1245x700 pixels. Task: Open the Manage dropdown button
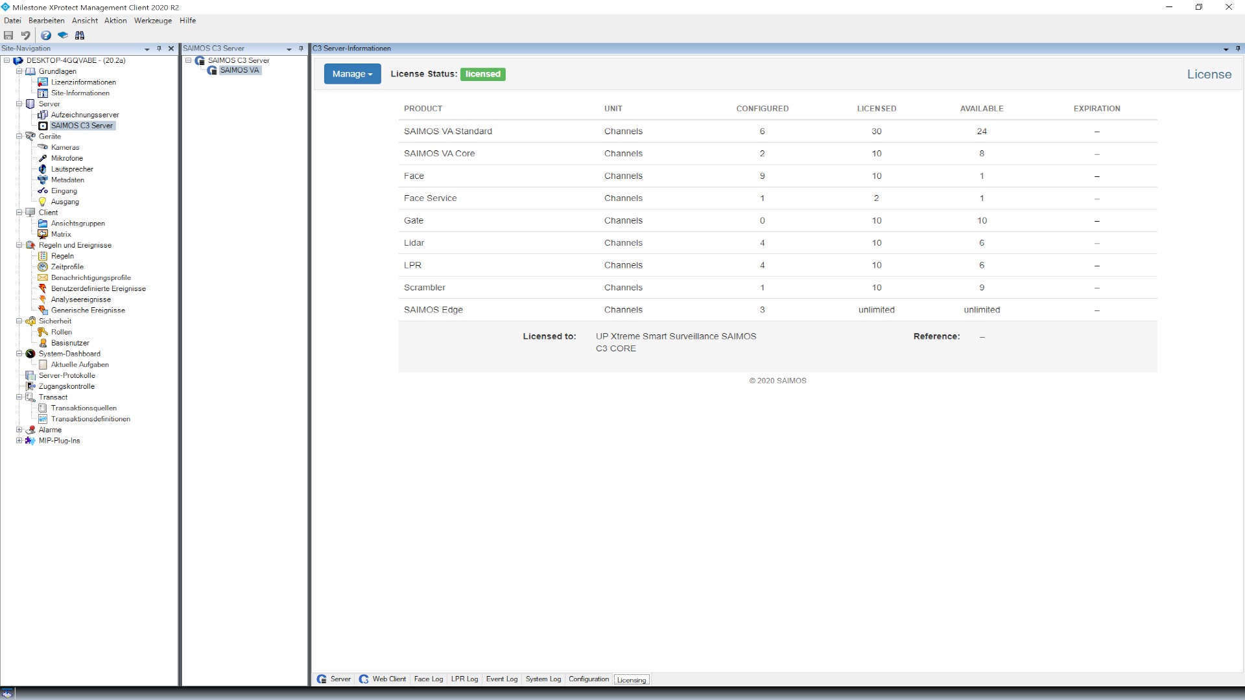pos(352,74)
